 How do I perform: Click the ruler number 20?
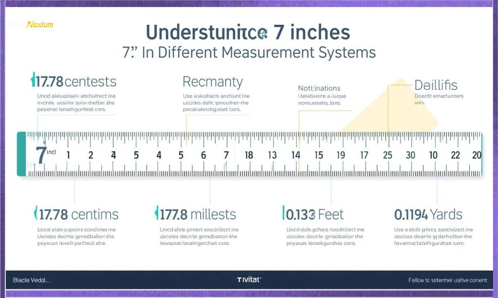tap(477, 155)
